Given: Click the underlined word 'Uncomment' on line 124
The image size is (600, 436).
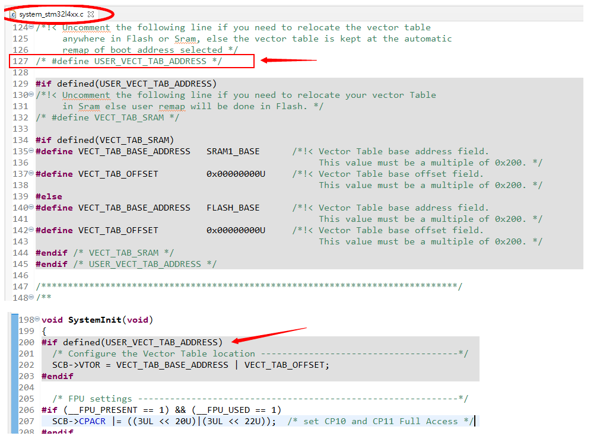Looking at the screenshot, I should 86,27.
